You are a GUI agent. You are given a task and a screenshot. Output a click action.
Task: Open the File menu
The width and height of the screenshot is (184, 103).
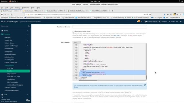tap(2, 8)
